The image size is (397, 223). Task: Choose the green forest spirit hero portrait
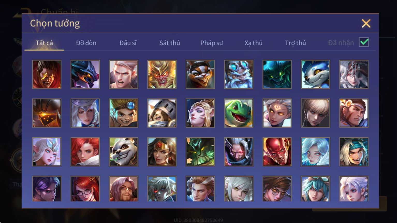[200, 152]
